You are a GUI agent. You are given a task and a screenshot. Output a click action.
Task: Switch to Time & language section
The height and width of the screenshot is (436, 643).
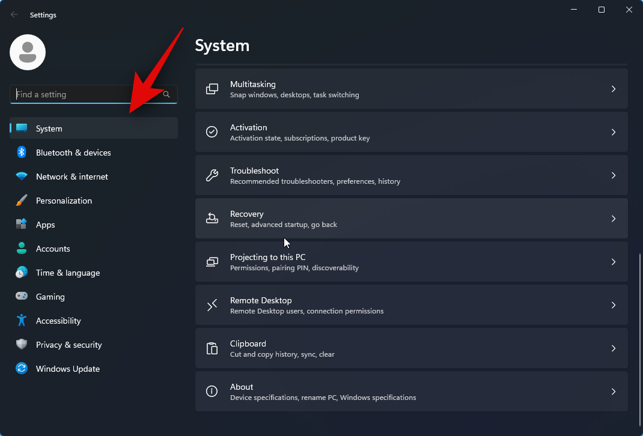(x=67, y=273)
